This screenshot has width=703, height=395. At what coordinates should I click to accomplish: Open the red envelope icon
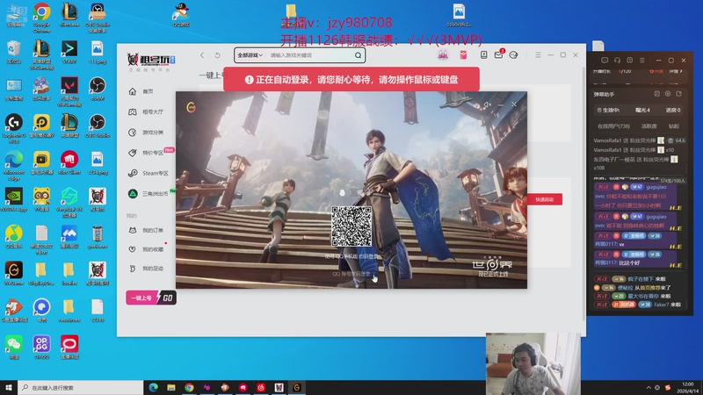click(463, 54)
